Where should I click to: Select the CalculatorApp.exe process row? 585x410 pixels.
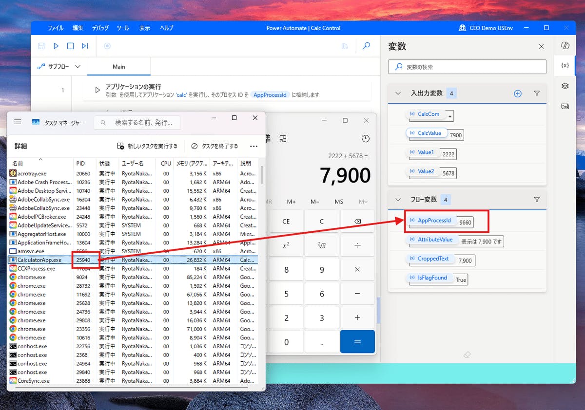133,260
